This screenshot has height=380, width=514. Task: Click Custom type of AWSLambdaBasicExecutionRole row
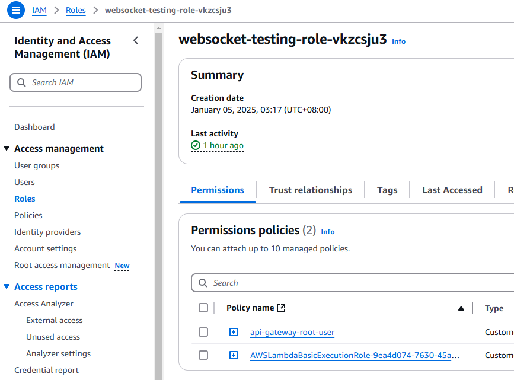(x=499, y=355)
